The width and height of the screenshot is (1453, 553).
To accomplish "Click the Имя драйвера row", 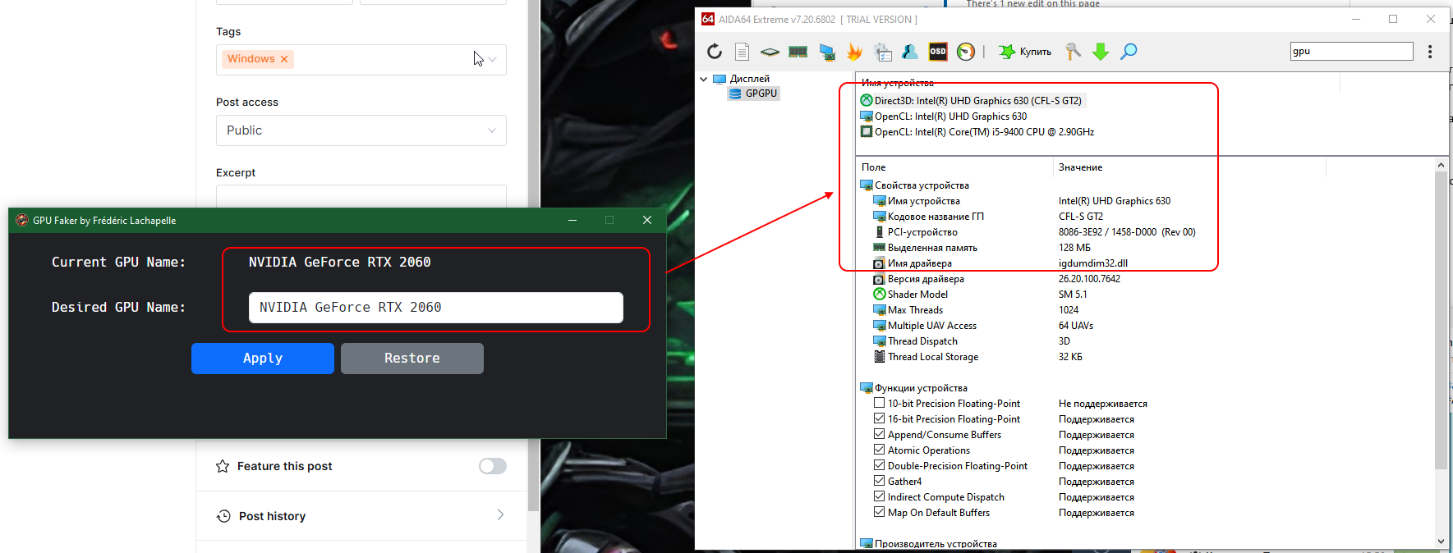I will 913,263.
